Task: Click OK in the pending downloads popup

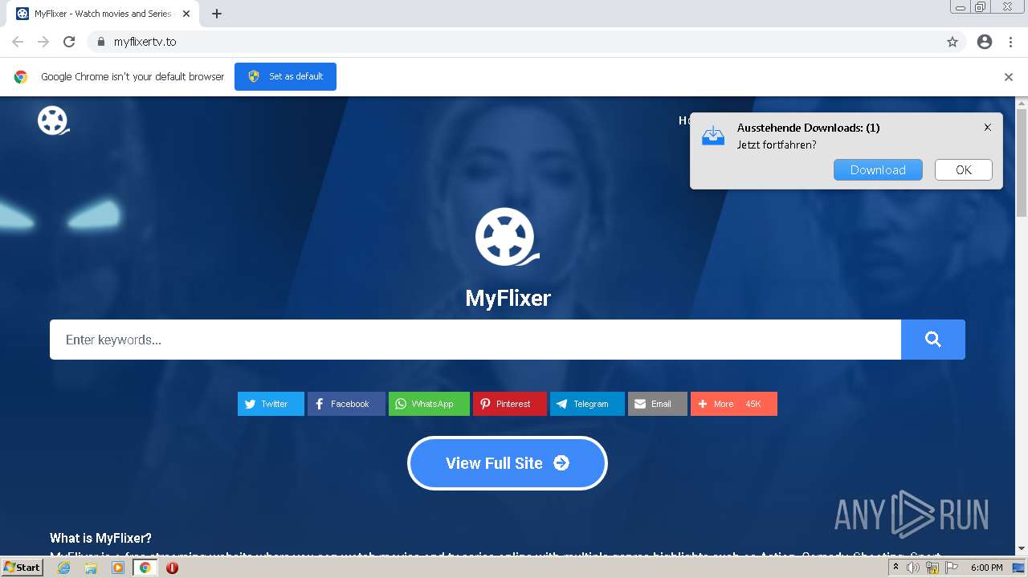Action: 964,169
